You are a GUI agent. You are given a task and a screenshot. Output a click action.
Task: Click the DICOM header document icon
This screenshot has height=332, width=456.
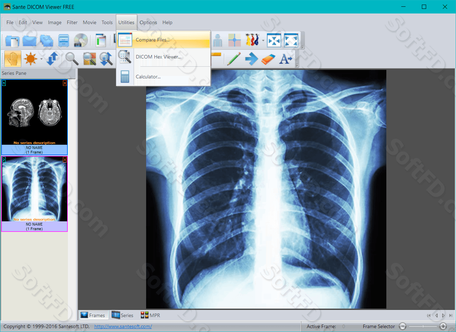pos(101,40)
